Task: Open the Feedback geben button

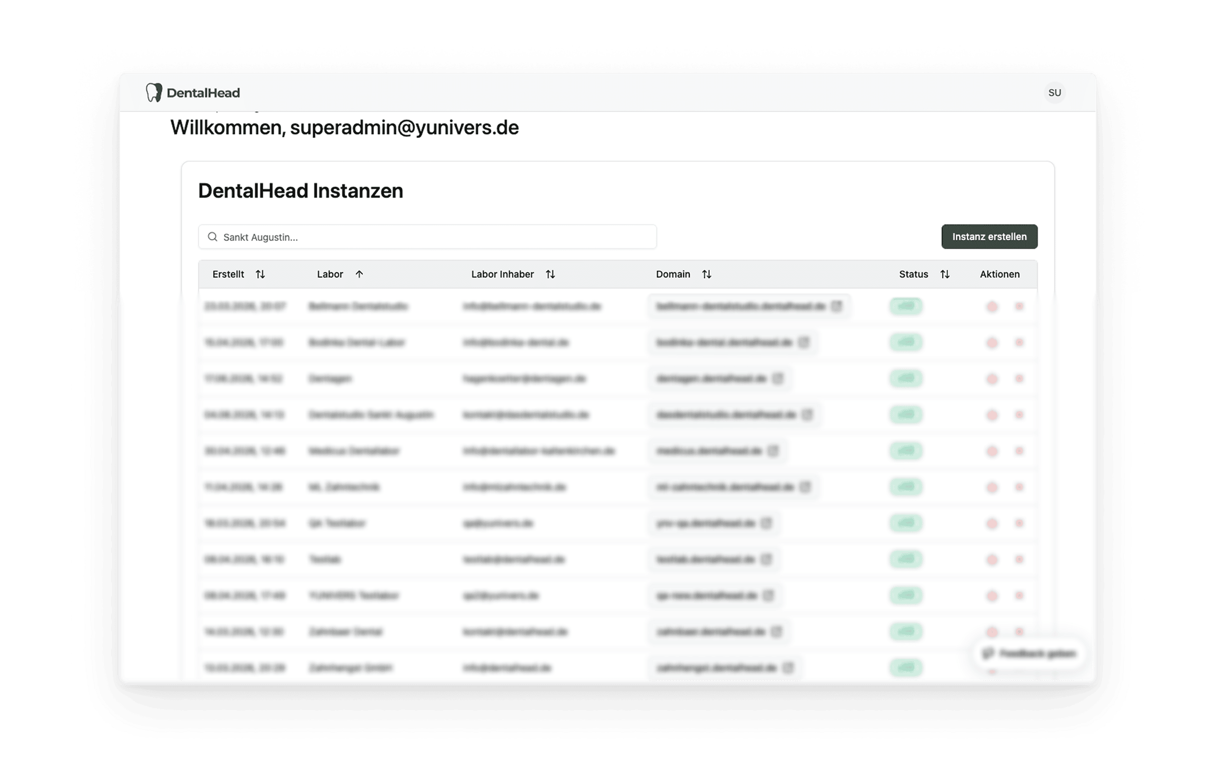Action: tap(1029, 654)
